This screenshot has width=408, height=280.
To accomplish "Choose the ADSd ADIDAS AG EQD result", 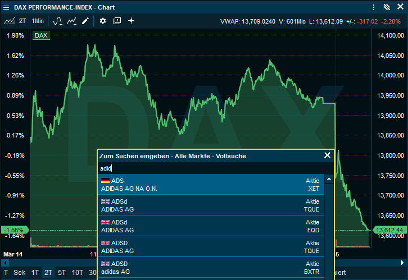I will [211, 226].
